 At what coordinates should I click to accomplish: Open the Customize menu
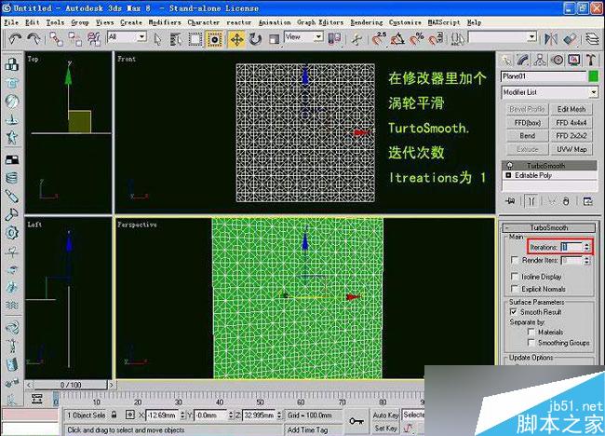(x=405, y=22)
